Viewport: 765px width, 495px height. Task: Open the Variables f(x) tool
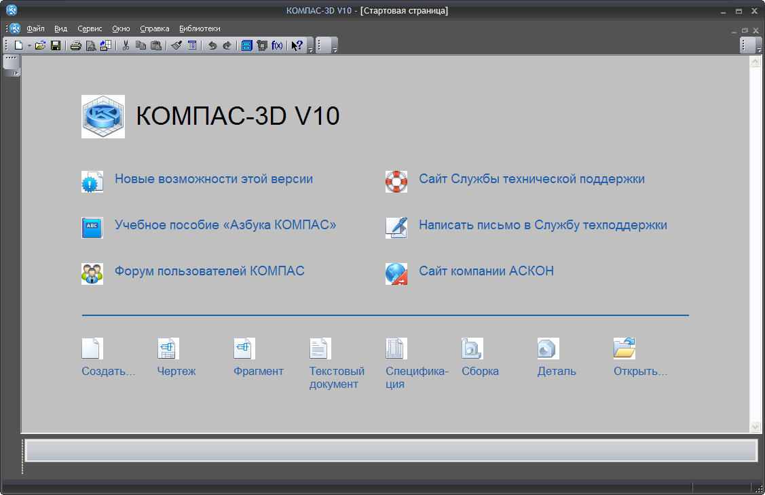(277, 46)
